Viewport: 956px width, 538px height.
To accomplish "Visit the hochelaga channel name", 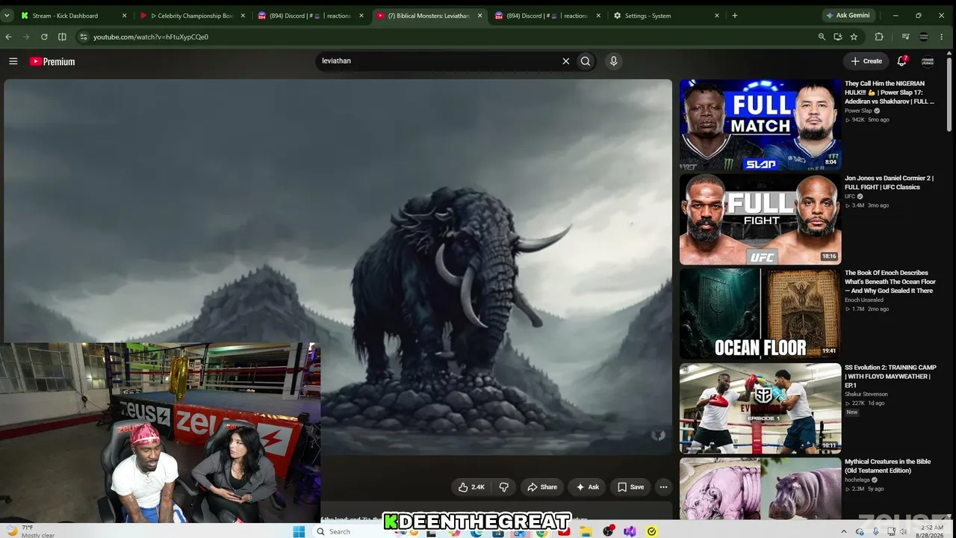I will coord(857,480).
